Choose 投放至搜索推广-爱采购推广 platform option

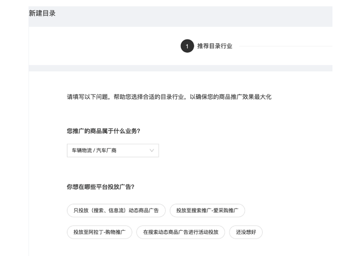pyautogui.click(x=207, y=210)
